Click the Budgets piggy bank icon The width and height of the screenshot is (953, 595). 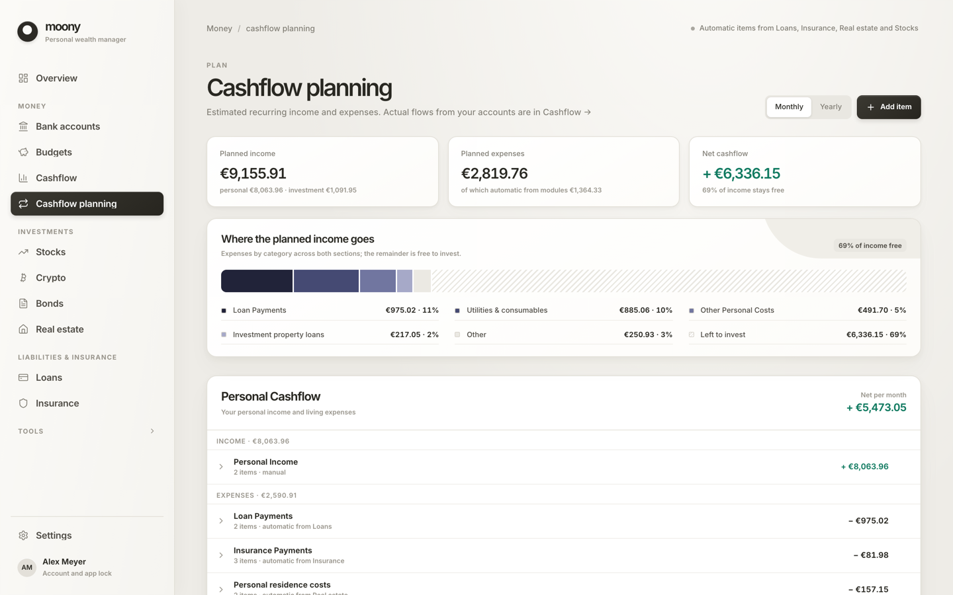point(23,152)
